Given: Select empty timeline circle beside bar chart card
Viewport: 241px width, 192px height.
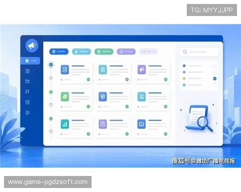Looking at the screenshot, I should point(51,131).
